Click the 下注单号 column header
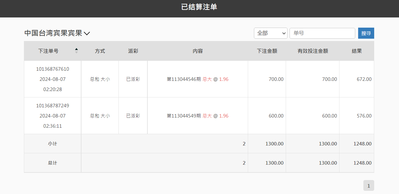This screenshot has width=399, height=194. click(x=48, y=51)
